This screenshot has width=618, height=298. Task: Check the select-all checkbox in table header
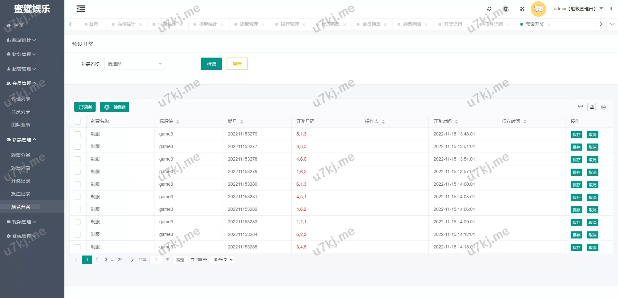pos(78,122)
